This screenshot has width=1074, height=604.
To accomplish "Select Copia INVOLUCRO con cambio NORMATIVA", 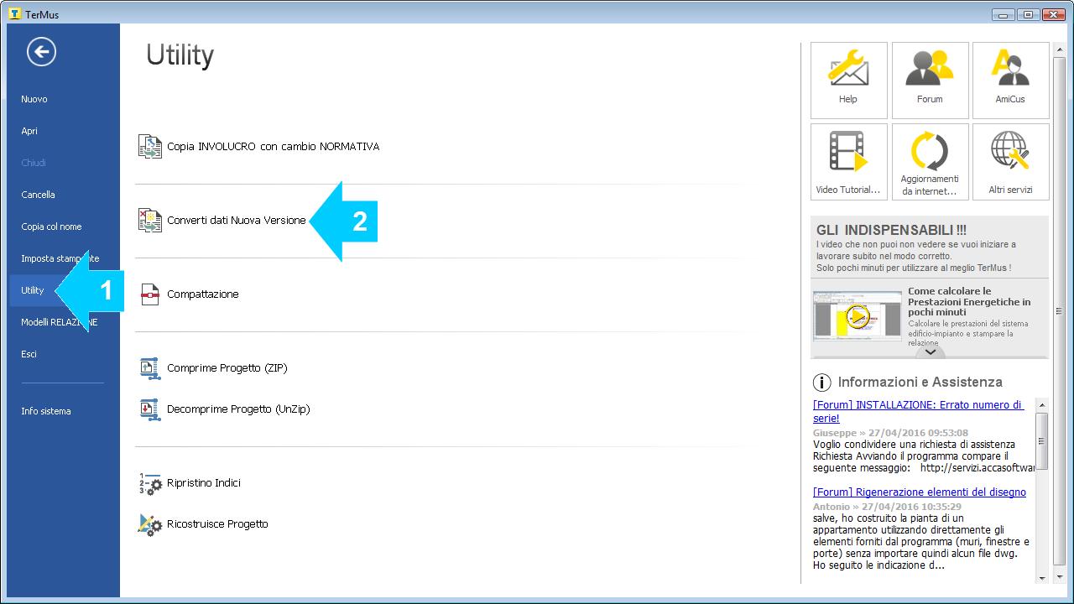I will click(273, 147).
